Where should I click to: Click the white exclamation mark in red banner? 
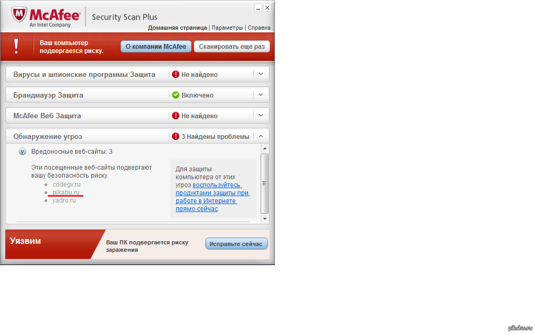16,47
